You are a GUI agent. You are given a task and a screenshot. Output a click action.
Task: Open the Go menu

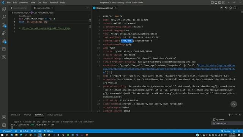click(39, 3)
